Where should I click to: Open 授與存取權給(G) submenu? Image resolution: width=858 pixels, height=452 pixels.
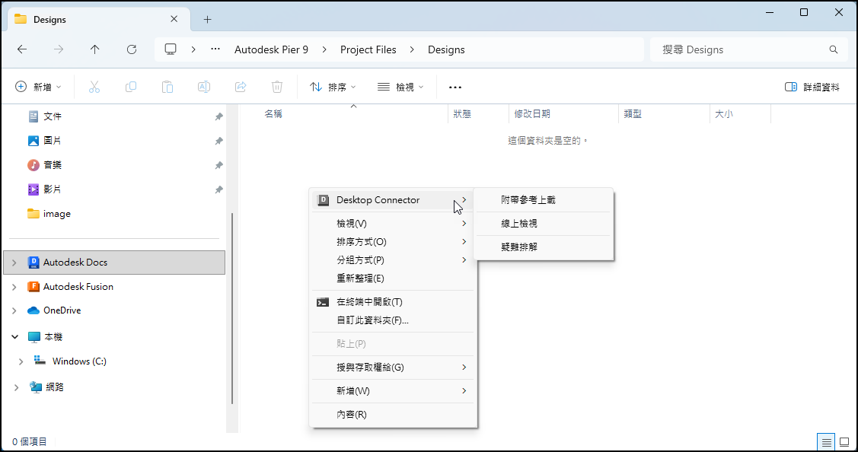click(392, 368)
